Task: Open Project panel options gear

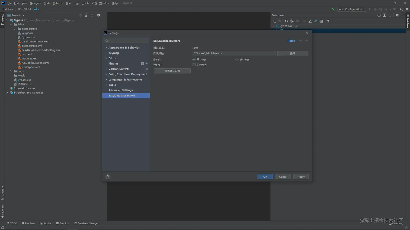Action: pyautogui.click(x=98, y=15)
